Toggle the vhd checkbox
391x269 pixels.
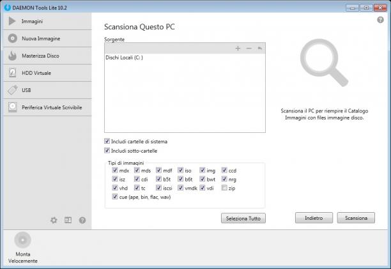click(115, 187)
